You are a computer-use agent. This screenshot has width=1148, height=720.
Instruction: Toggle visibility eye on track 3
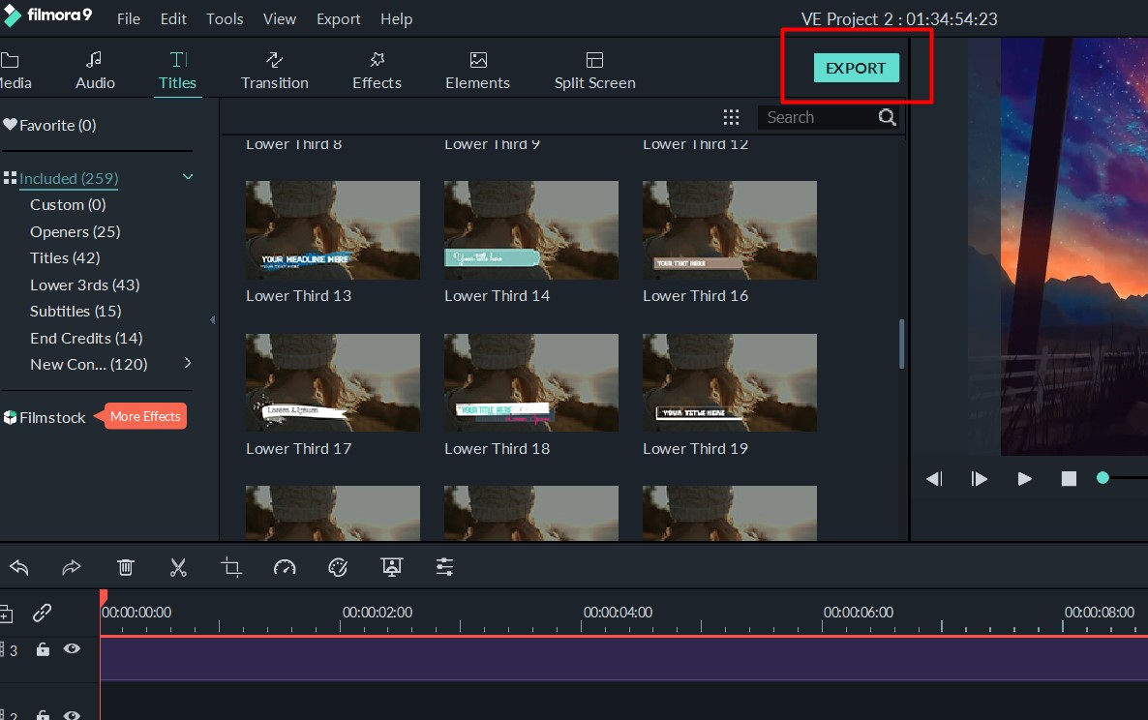(72, 649)
